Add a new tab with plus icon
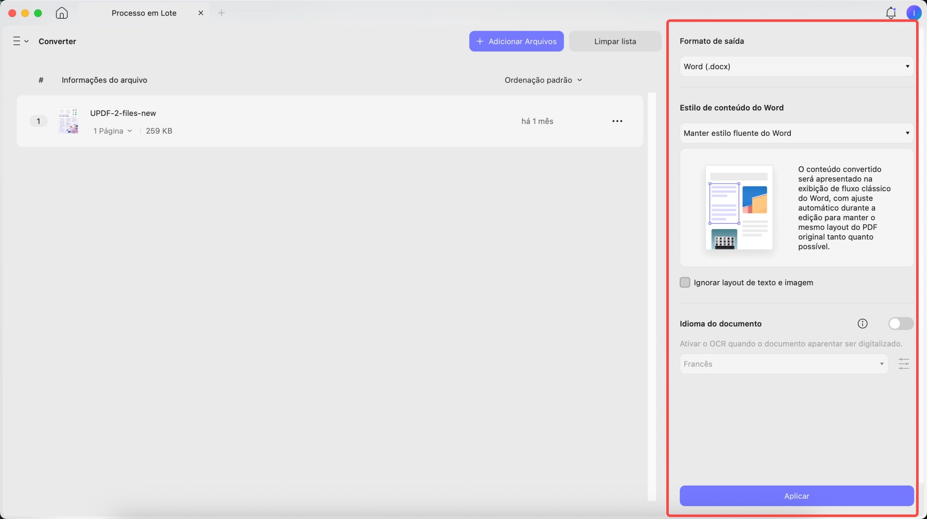927x519 pixels. (x=221, y=13)
